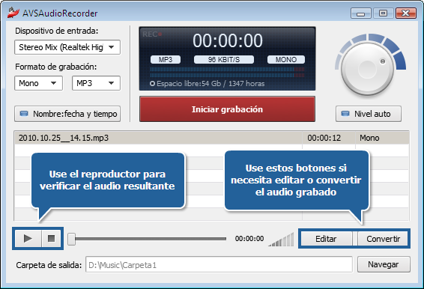Click the Espacio libre info text
This screenshot has width=424, height=289.
click(208, 84)
